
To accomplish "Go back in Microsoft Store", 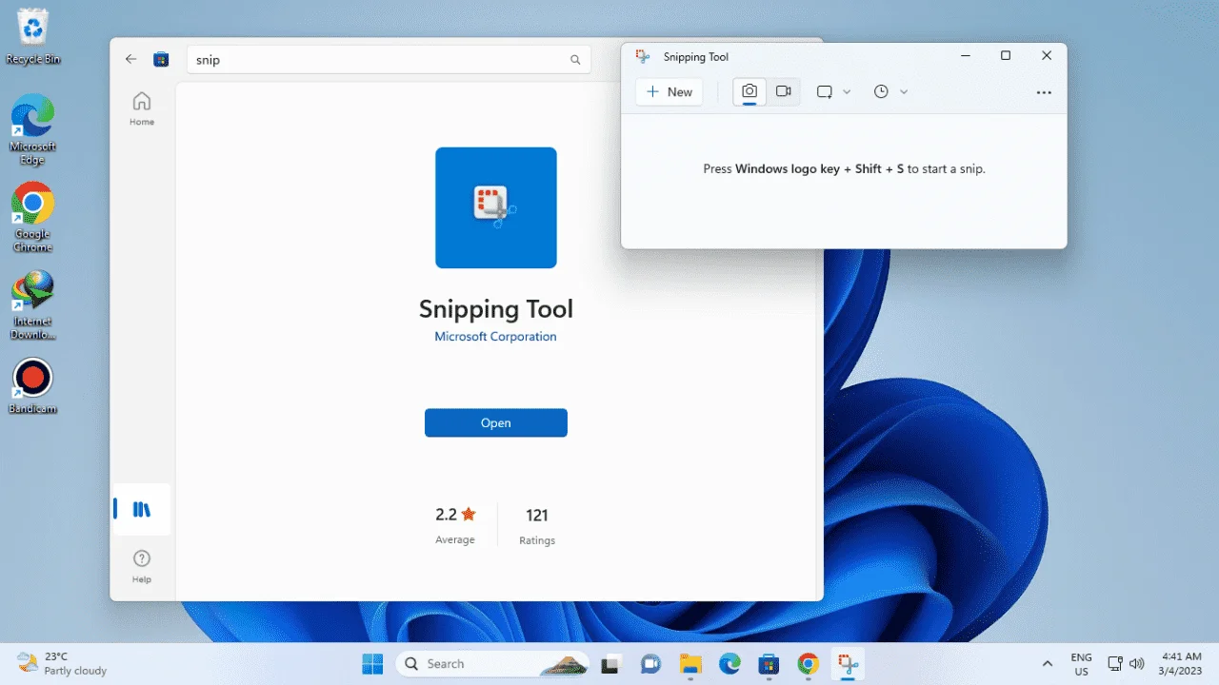I will [131, 59].
